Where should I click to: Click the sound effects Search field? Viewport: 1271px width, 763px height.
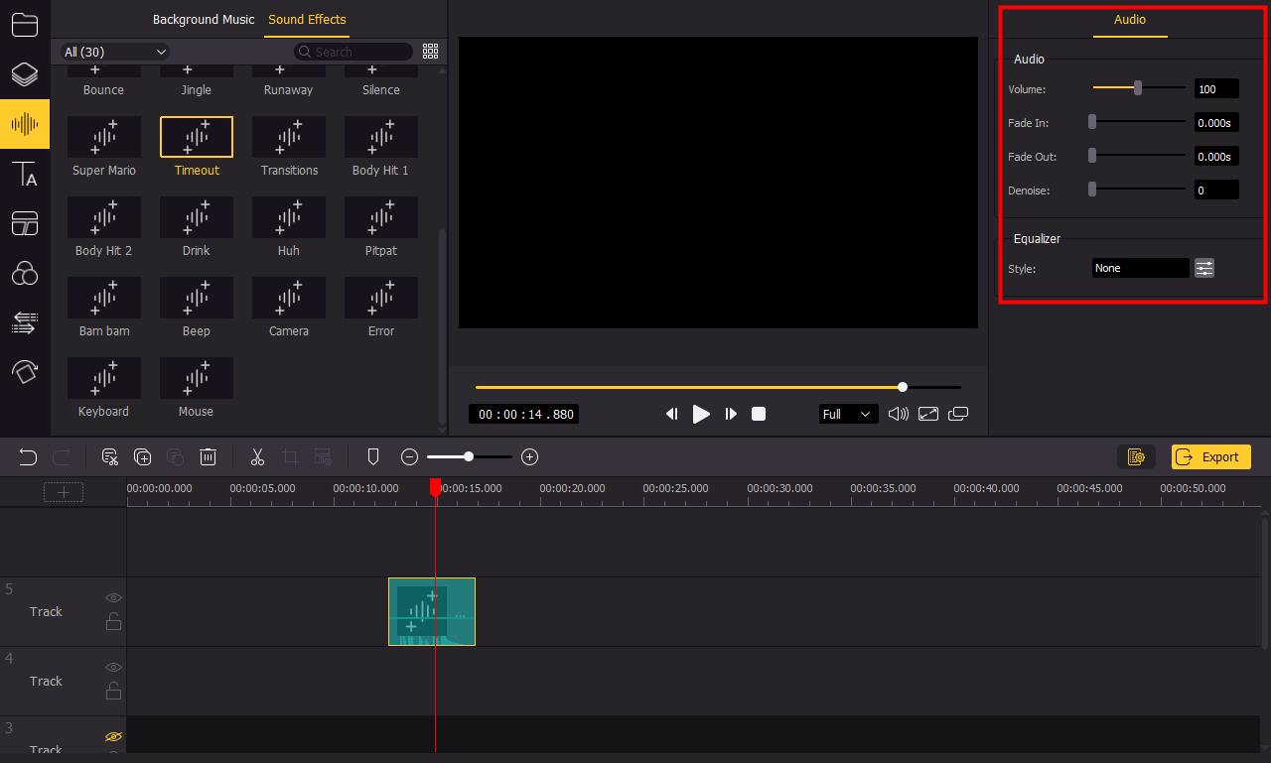[353, 52]
